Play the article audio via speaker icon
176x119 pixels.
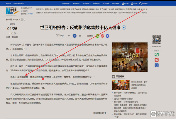124,27
